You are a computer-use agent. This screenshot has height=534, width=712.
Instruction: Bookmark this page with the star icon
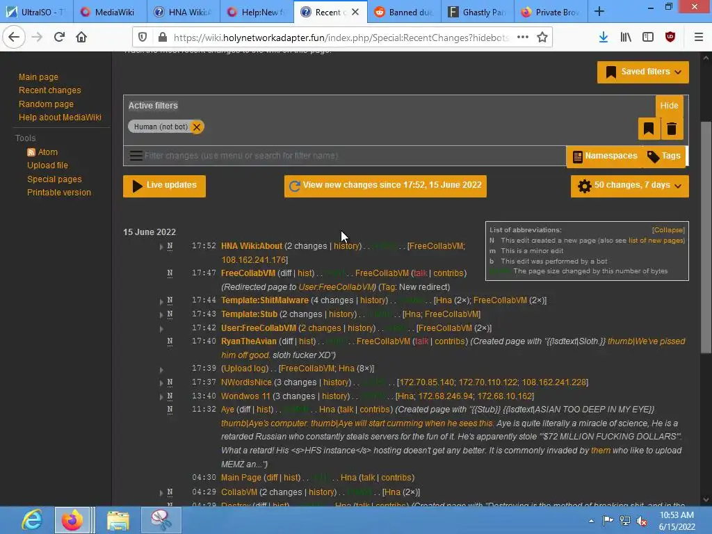tap(542, 38)
